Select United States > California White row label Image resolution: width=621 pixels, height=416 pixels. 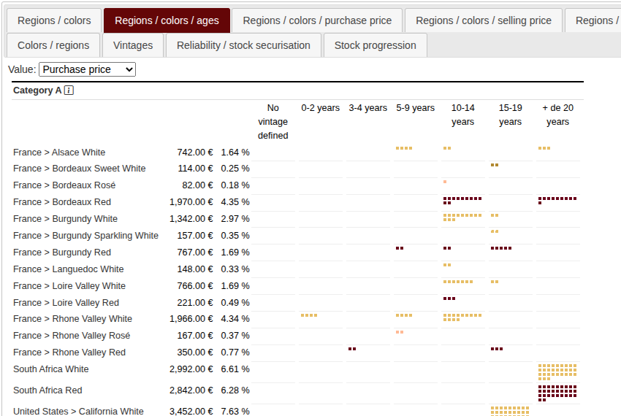pos(78,411)
